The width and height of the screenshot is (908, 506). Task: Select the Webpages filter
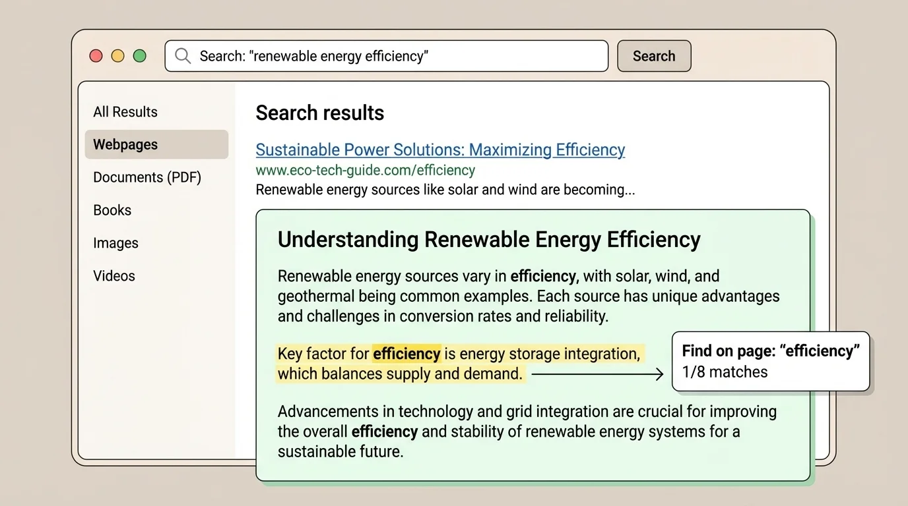(125, 145)
